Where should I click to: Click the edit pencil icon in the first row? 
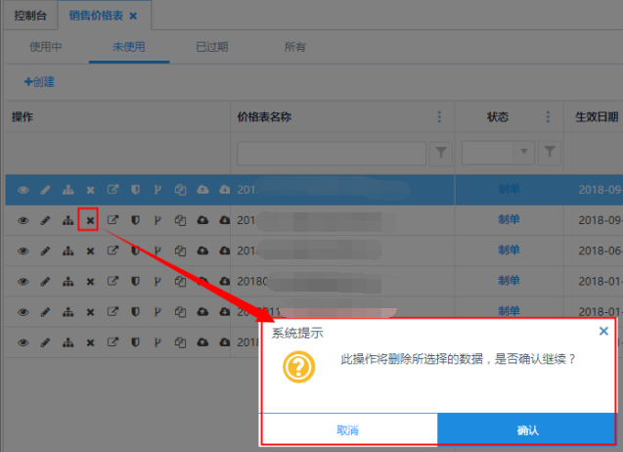pos(45,190)
